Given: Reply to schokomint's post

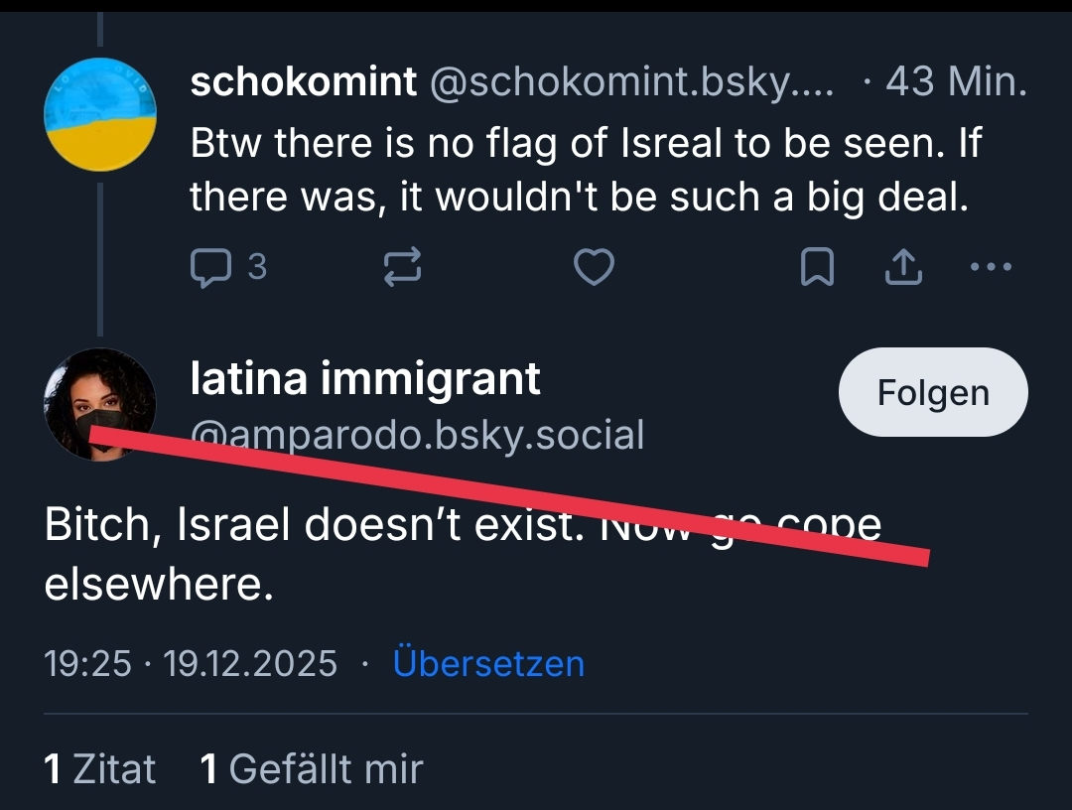Looking at the screenshot, I should (210, 266).
